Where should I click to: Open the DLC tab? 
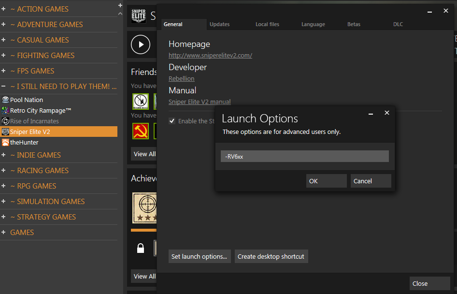pyautogui.click(x=398, y=24)
